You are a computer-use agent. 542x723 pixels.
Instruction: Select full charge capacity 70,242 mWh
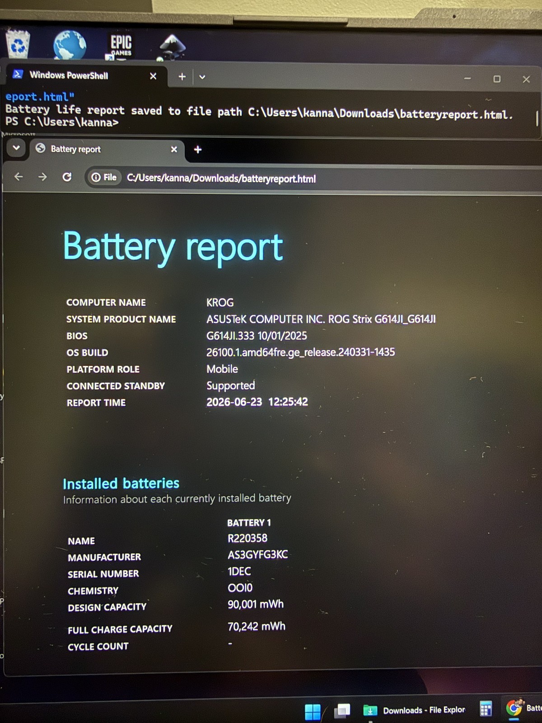point(257,626)
